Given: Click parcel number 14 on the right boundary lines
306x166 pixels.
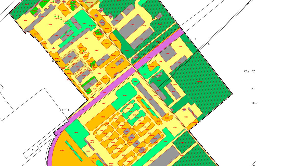Looking at the screenshot, I should click(209, 44).
